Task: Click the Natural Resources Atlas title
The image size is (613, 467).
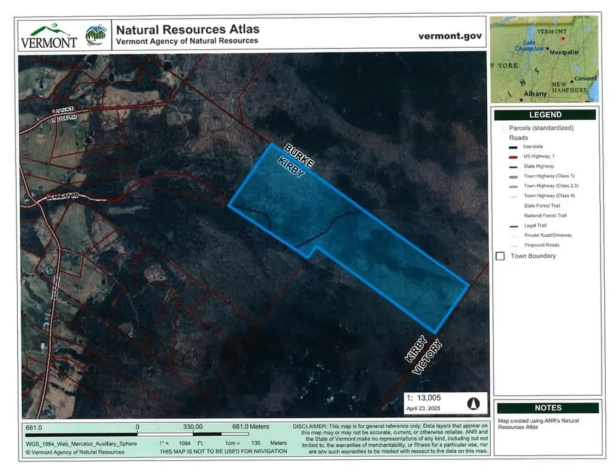Action: point(187,29)
